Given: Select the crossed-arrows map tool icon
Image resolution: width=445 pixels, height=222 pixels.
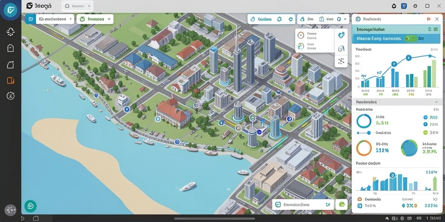Looking at the screenshot, I should tap(342, 60).
